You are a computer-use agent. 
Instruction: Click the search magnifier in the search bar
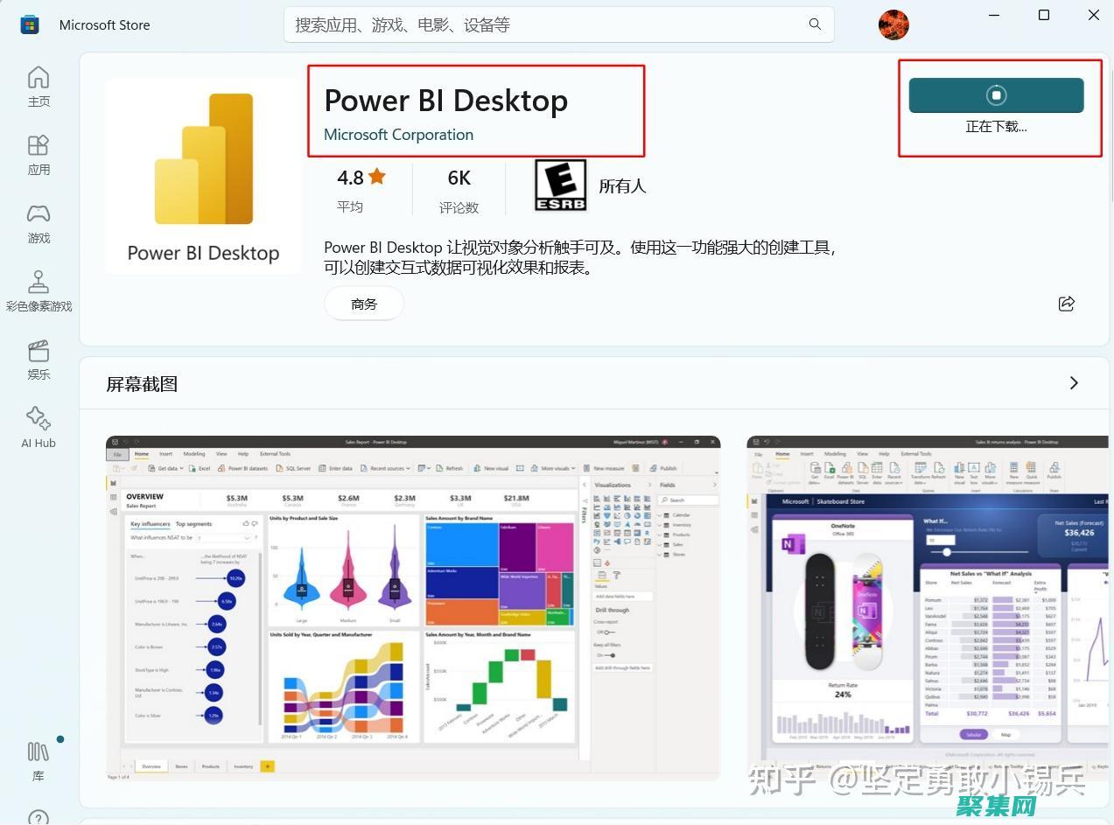click(815, 24)
